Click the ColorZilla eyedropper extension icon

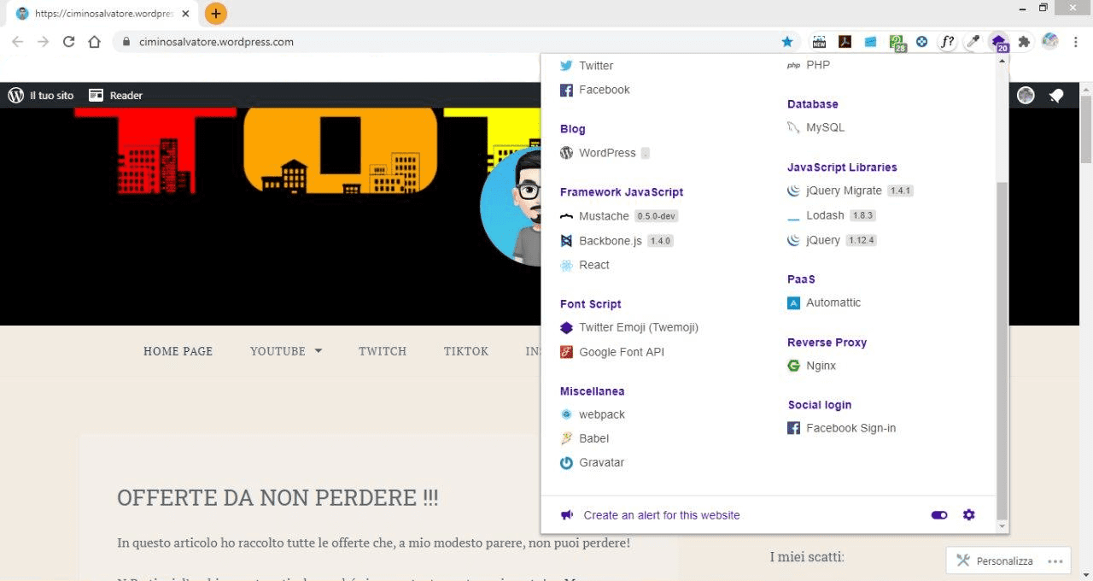tap(973, 42)
